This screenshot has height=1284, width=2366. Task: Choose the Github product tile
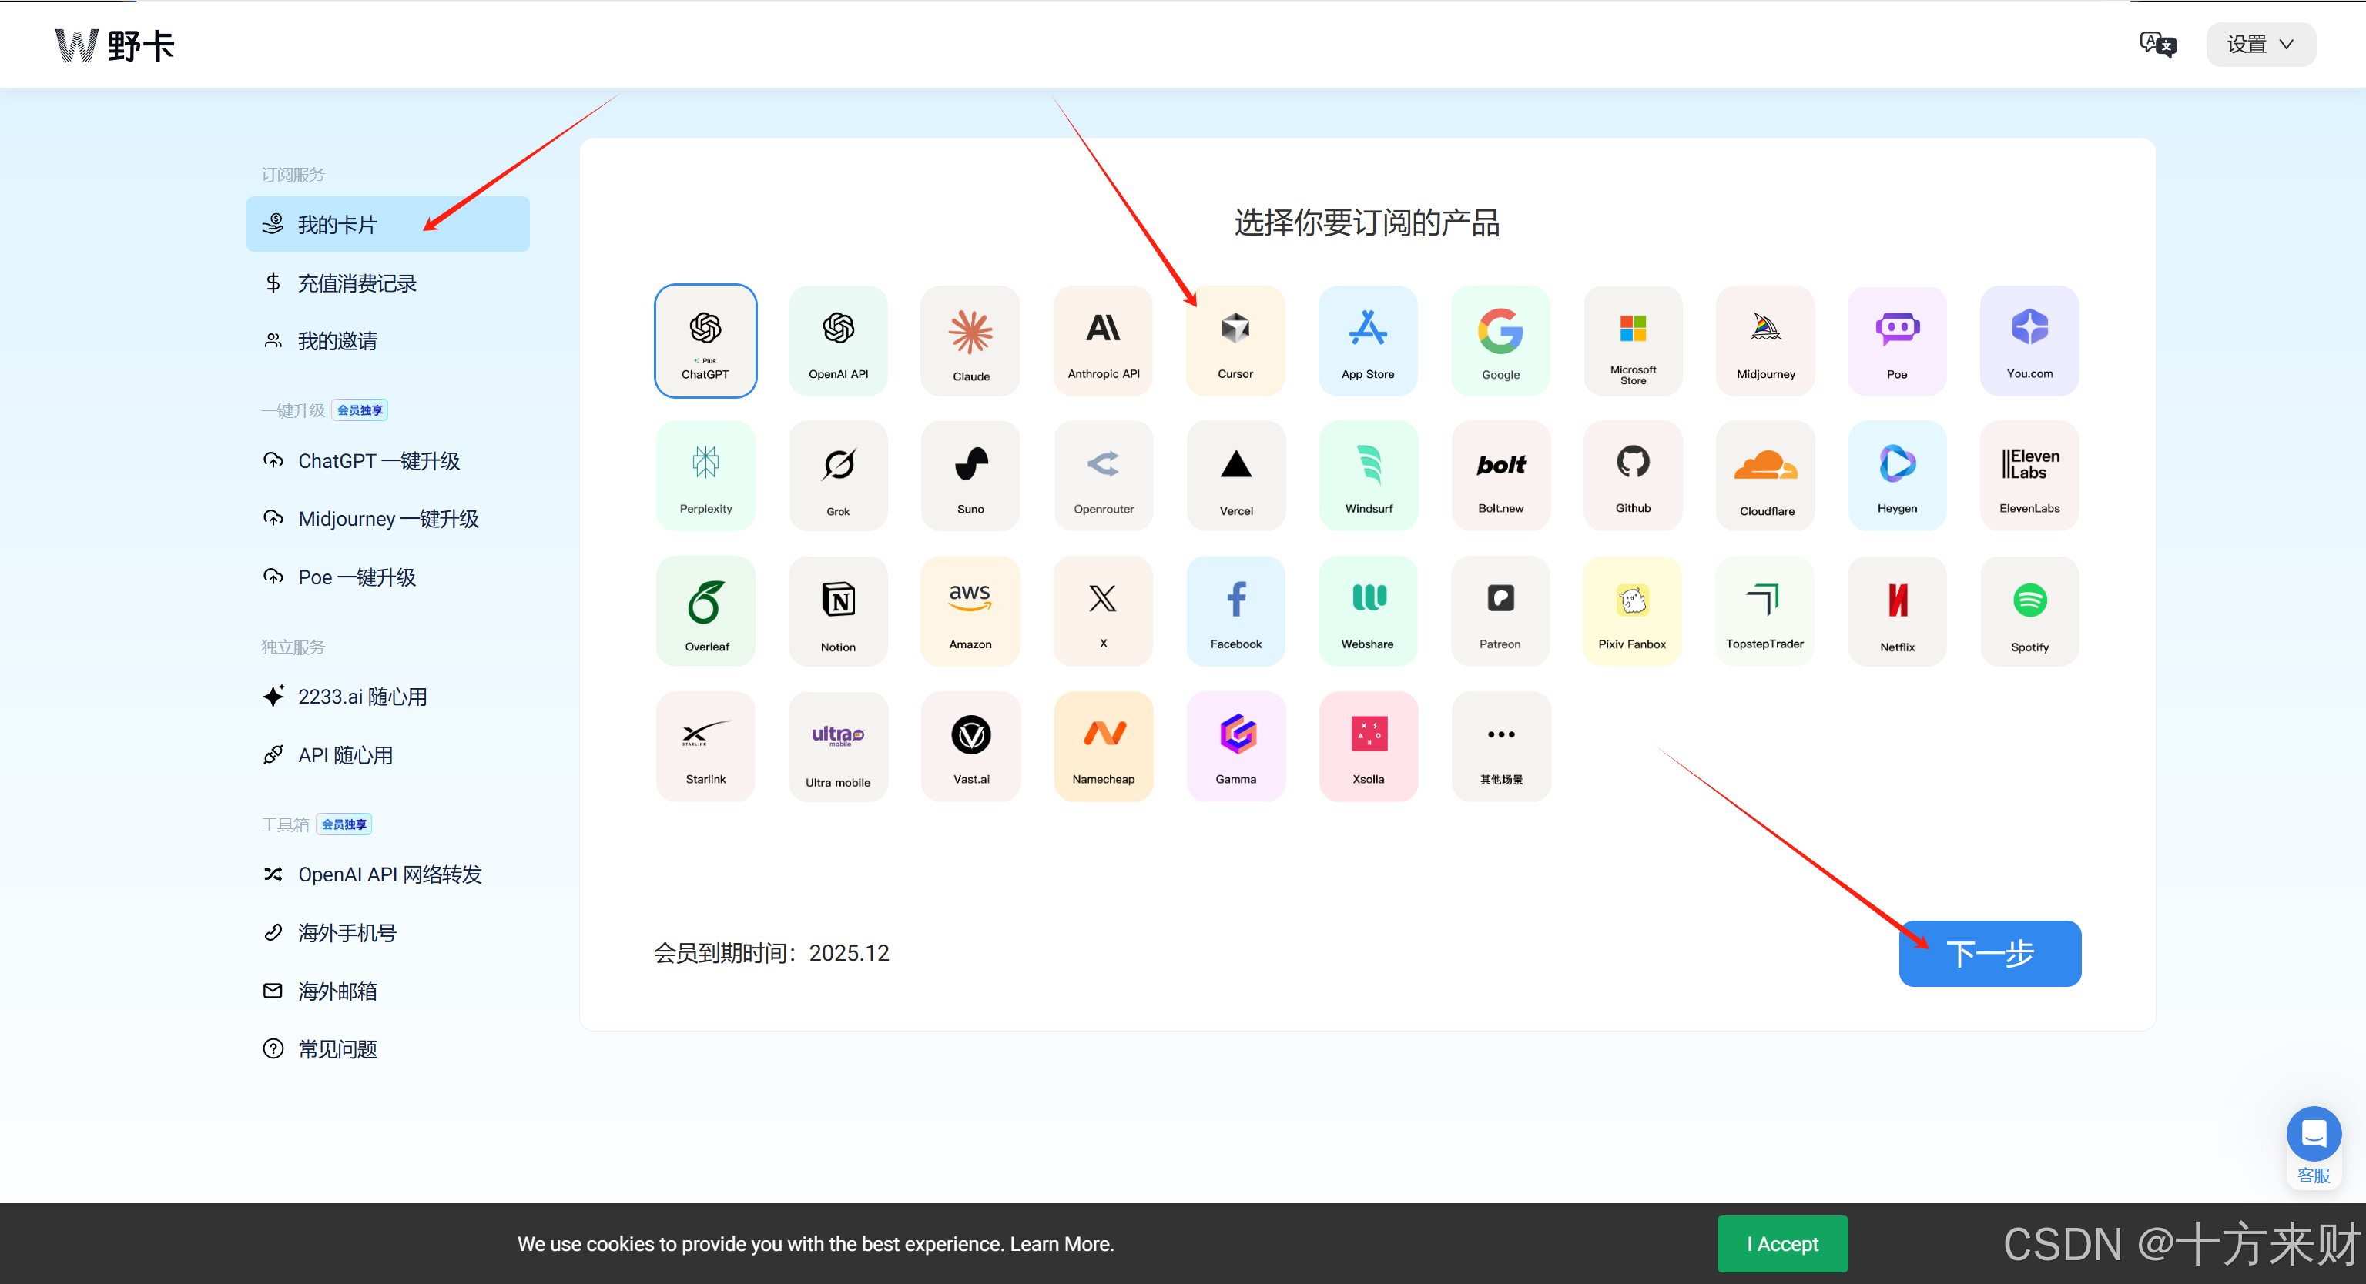[x=1632, y=476]
